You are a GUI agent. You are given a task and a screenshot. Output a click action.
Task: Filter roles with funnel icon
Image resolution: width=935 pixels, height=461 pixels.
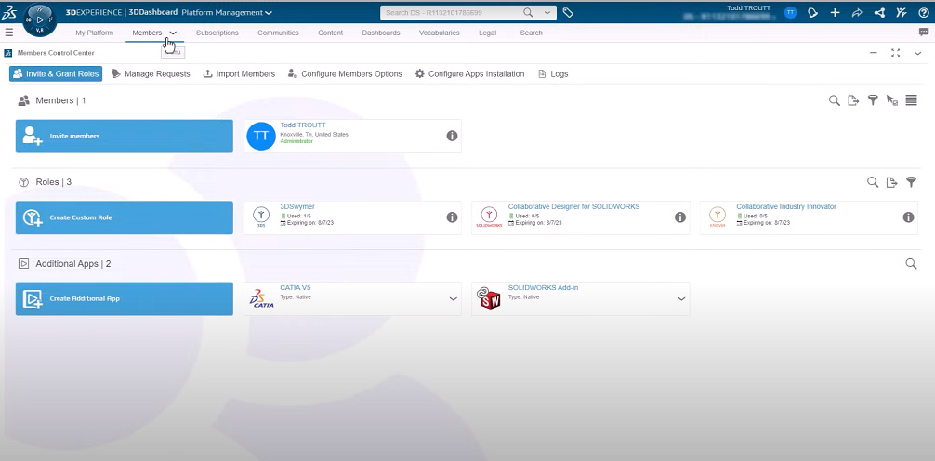pos(911,182)
